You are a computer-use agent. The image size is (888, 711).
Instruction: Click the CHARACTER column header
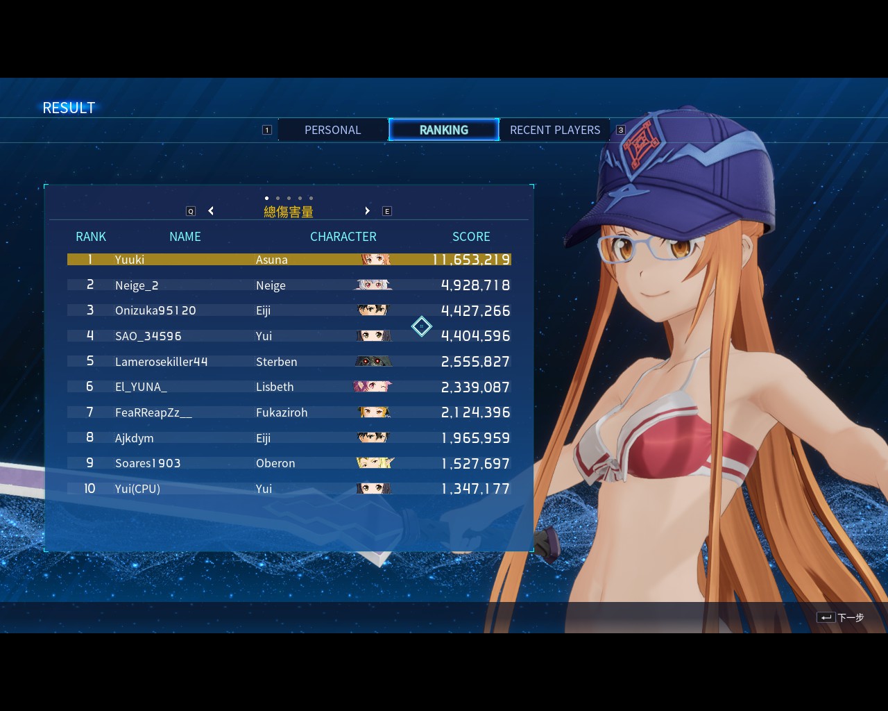click(x=343, y=237)
